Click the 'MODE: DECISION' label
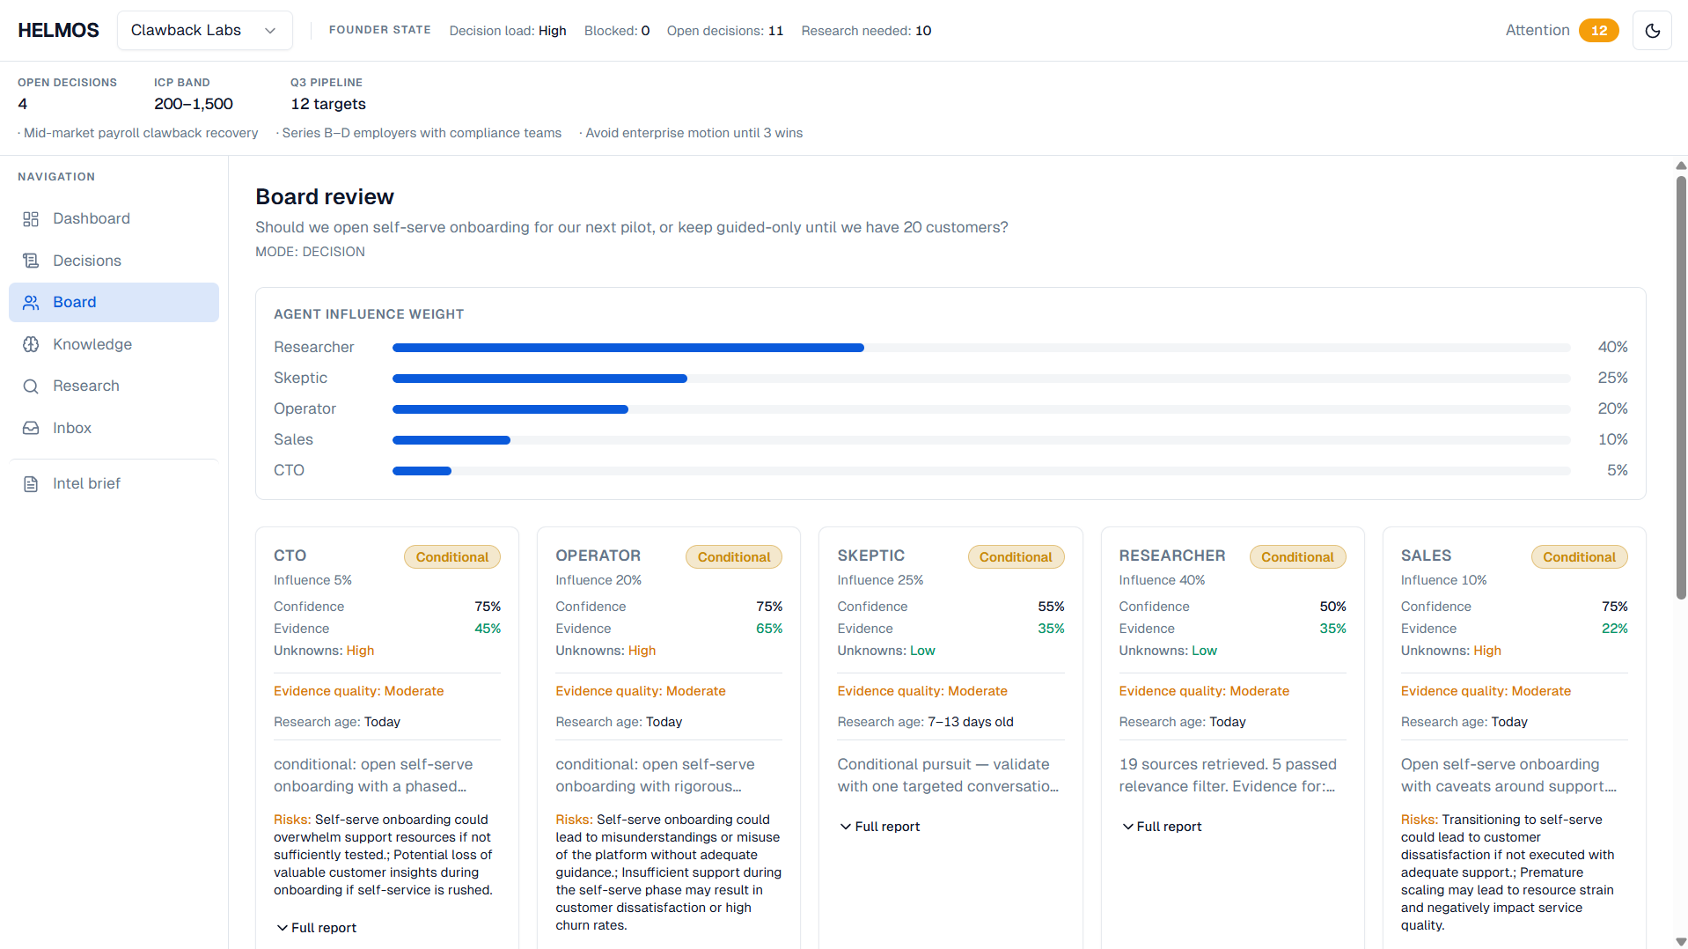 310,252
